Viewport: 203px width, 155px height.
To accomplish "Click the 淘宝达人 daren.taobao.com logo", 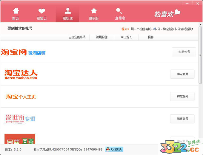I will [x=21, y=74].
